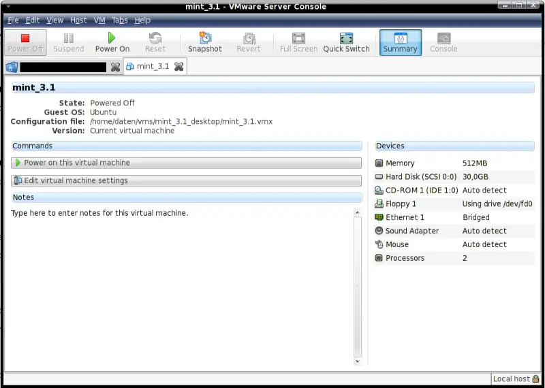Click the Floppy 1 device icon
The image size is (545, 388).
coord(379,204)
